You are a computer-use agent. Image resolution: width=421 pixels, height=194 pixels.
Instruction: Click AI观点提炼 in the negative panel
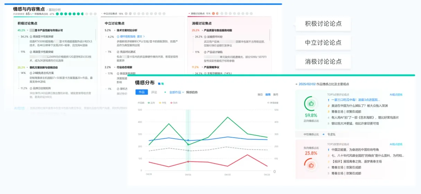click(x=396, y=144)
